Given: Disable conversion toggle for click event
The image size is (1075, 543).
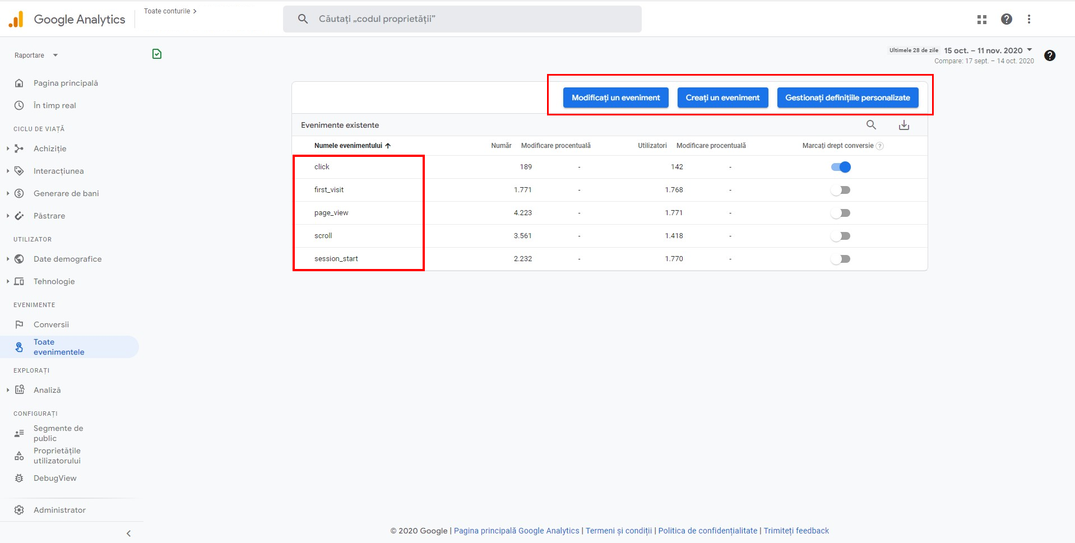Looking at the screenshot, I should click(841, 167).
